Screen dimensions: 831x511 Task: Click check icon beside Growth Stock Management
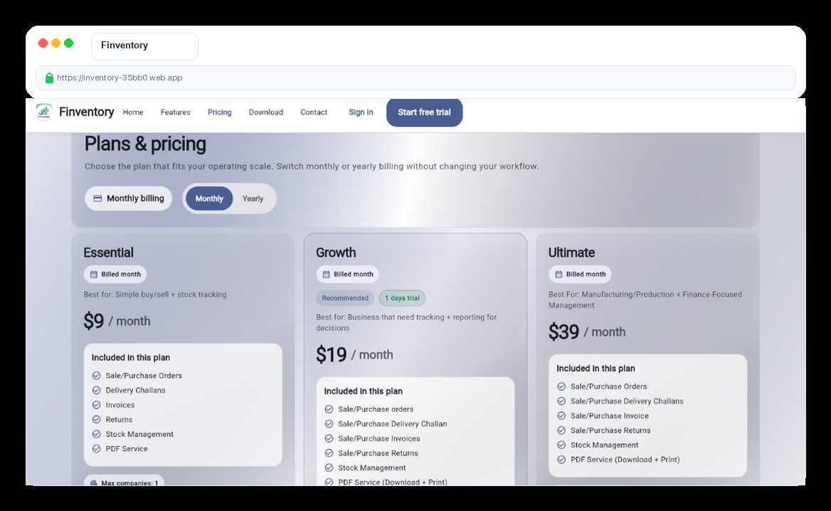329,468
